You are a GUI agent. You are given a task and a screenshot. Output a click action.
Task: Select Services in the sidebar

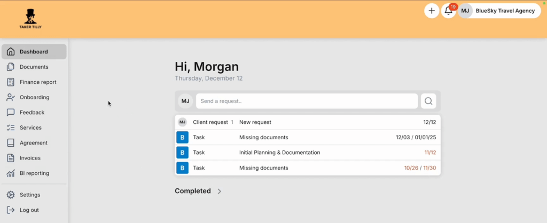pyautogui.click(x=30, y=128)
